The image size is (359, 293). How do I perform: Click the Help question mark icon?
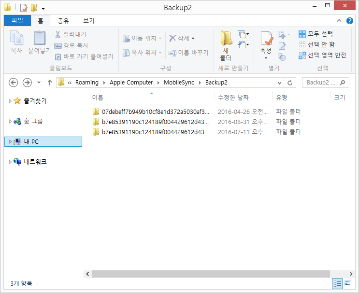(350, 21)
